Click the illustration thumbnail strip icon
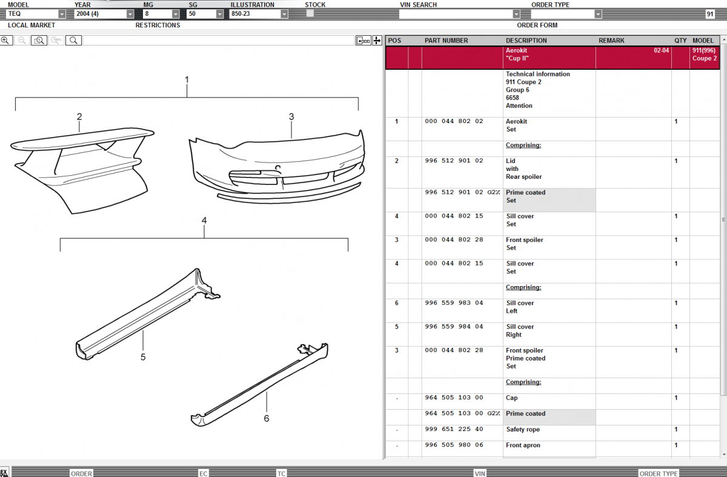Image resolution: width=727 pixels, height=477 pixels. coord(363,41)
